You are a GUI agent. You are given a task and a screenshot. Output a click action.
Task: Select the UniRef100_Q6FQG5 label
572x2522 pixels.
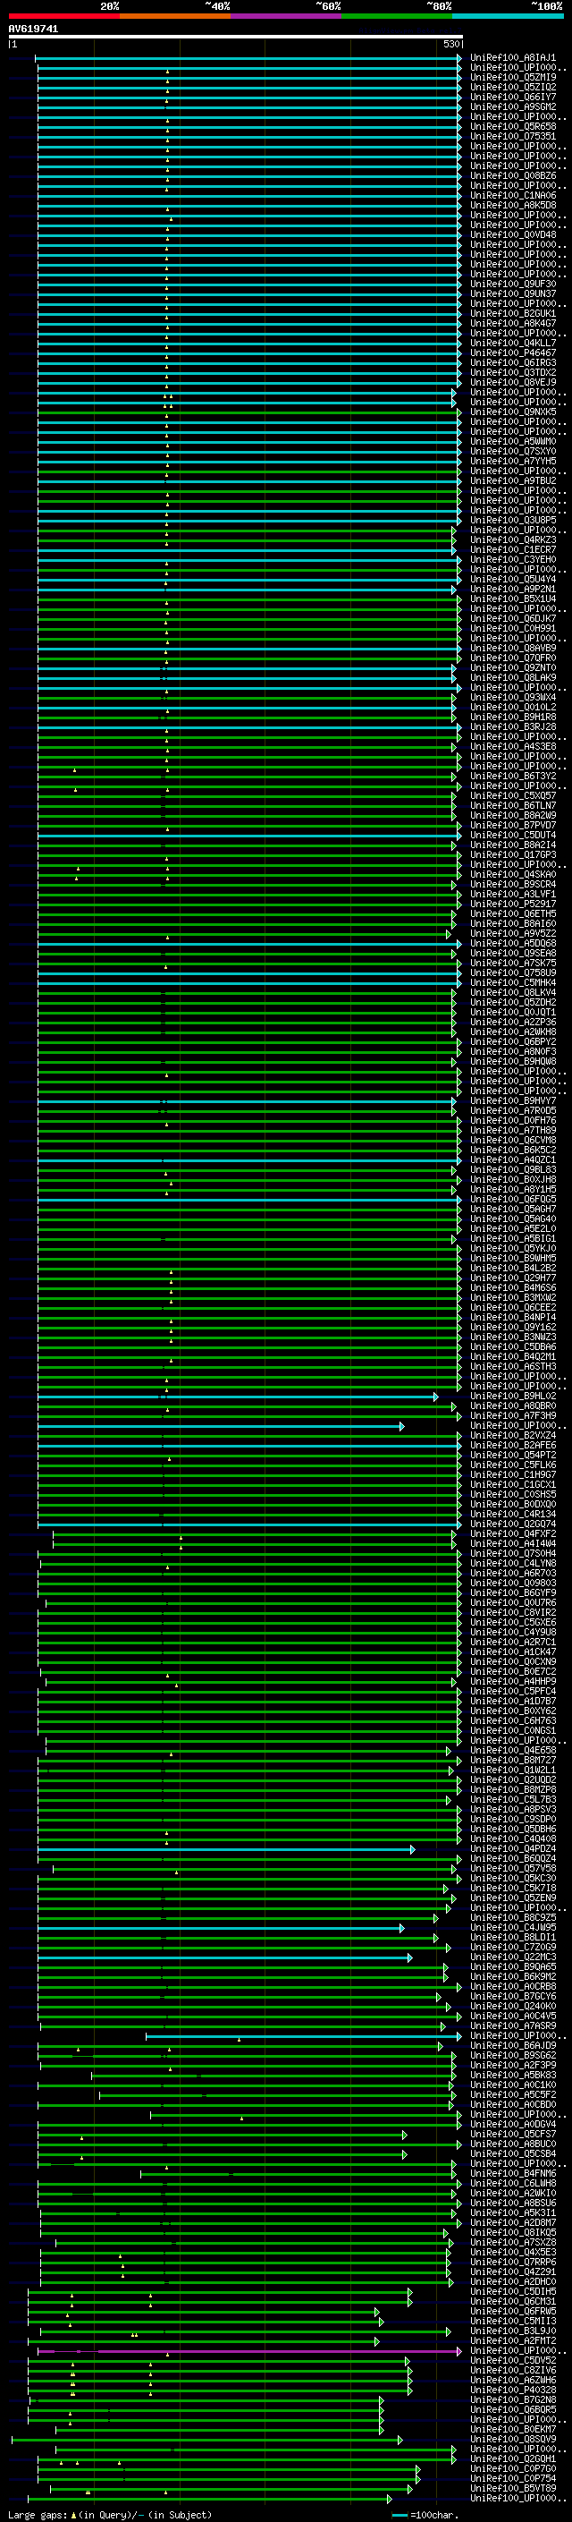tap(512, 1200)
